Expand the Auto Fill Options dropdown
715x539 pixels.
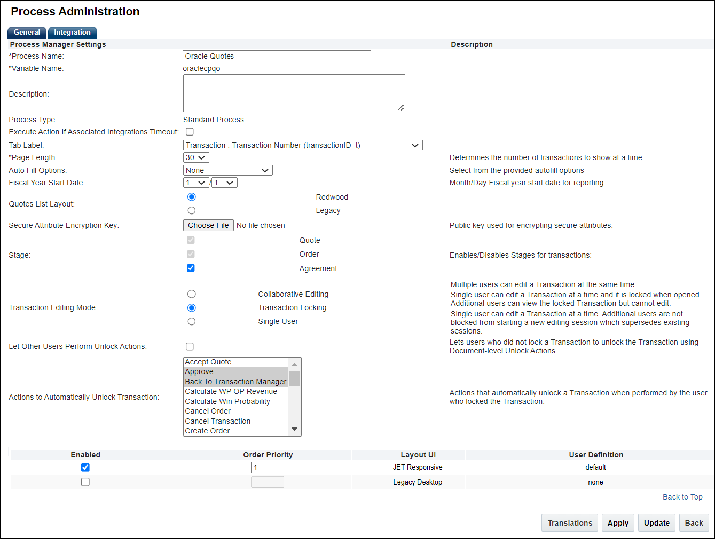coord(227,170)
